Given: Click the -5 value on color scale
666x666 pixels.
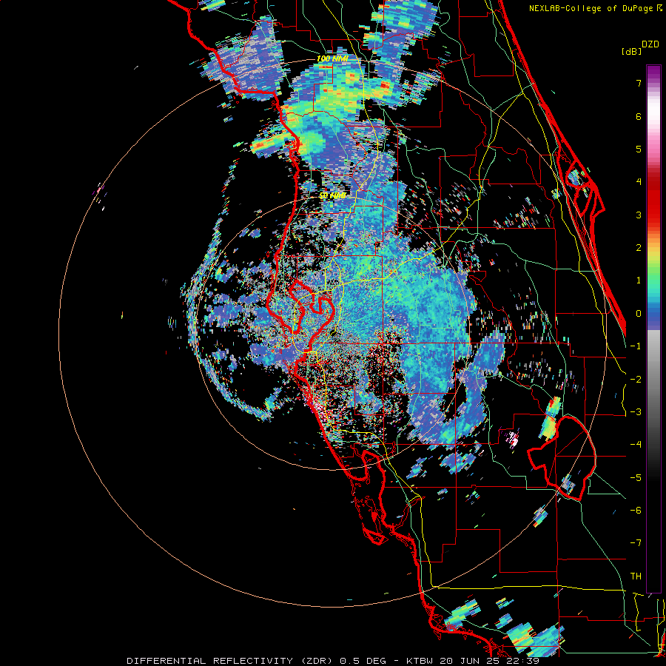Looking at the screenshot, I should (636, 478).
